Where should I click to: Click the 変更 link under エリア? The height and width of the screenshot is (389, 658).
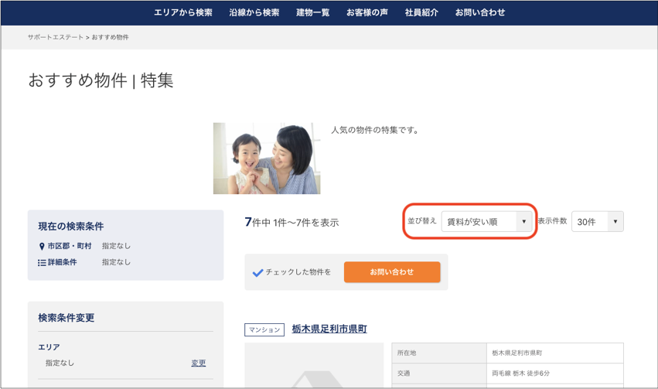tap(199, 363)
